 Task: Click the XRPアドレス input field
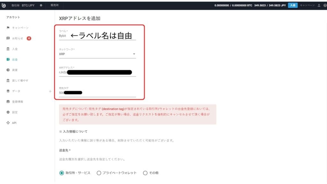pos(97,73)
